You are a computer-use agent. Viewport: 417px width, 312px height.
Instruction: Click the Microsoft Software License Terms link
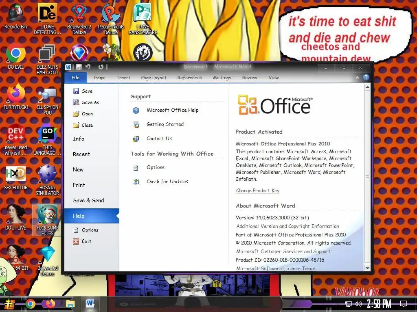point(276,269)
